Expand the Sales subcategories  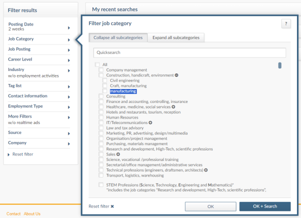click(x=118, y=154)
